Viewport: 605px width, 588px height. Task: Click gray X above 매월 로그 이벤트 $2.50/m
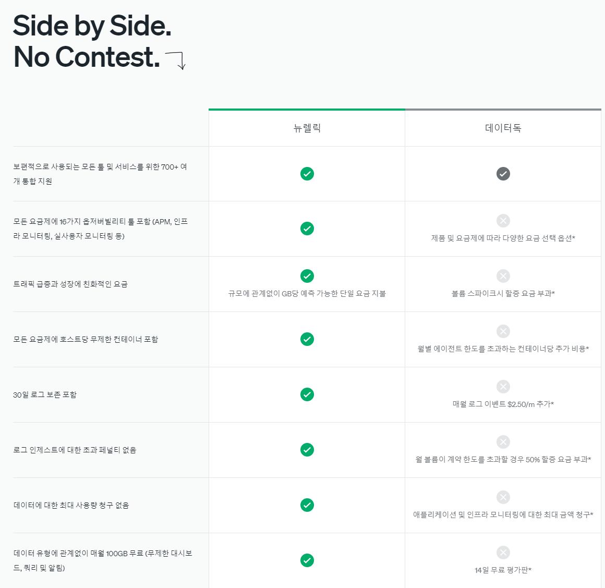click(x=503, y=387)
